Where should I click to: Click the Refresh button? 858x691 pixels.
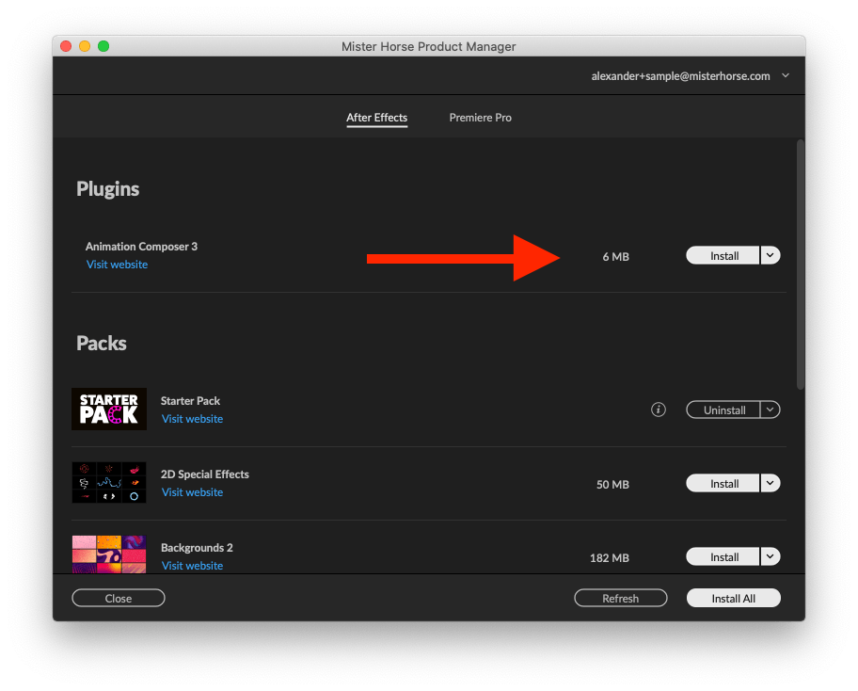point(621,598)
